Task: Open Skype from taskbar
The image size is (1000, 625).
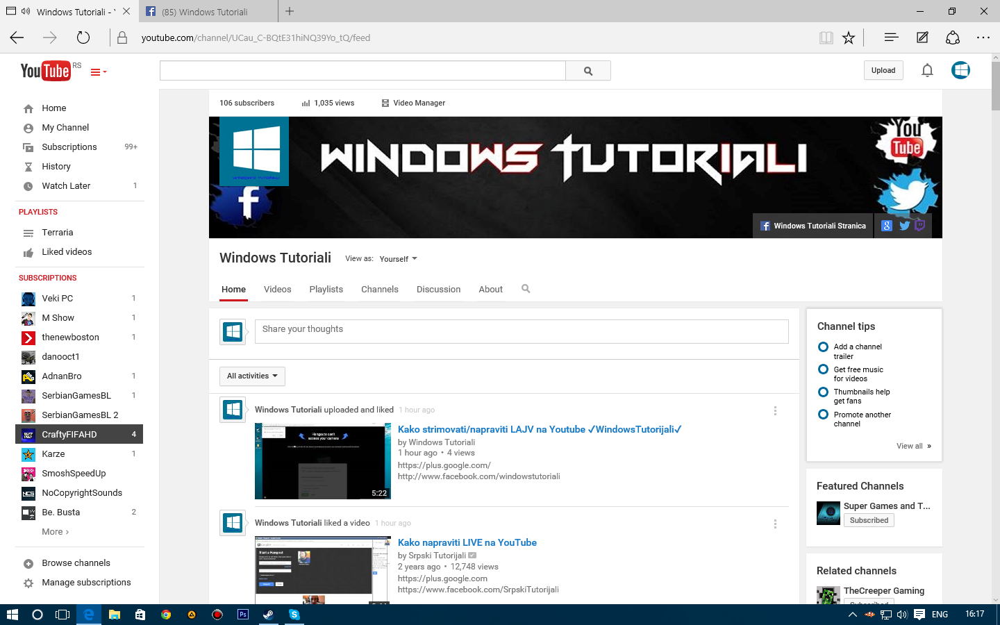Action: (x=294, y=615)
